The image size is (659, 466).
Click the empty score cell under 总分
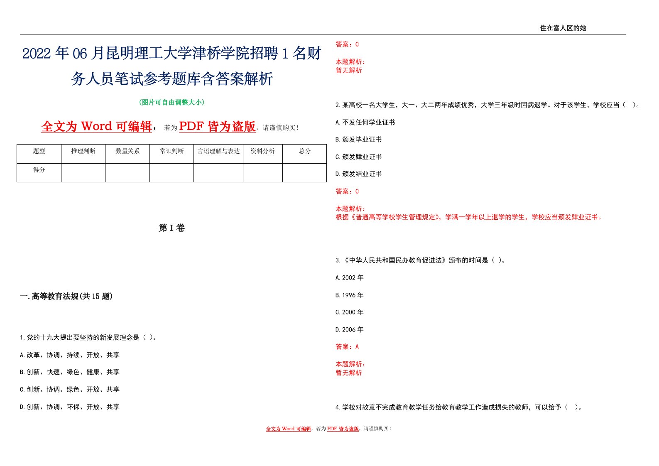pos(305,172)
